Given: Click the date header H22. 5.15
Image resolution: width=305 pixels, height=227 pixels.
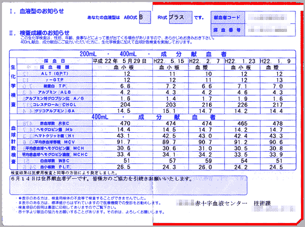Looking at the screenshot, I should pyautogui.click(x=168, y=61).
